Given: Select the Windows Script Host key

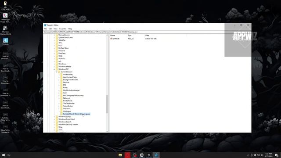Looking at the screenshot, I should (66, 119).
